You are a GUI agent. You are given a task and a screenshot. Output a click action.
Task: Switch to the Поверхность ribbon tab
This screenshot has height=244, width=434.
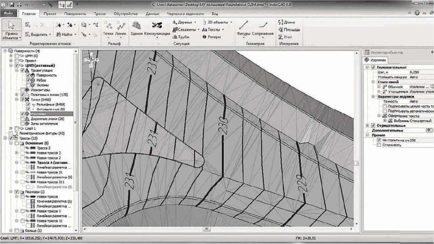75,14
